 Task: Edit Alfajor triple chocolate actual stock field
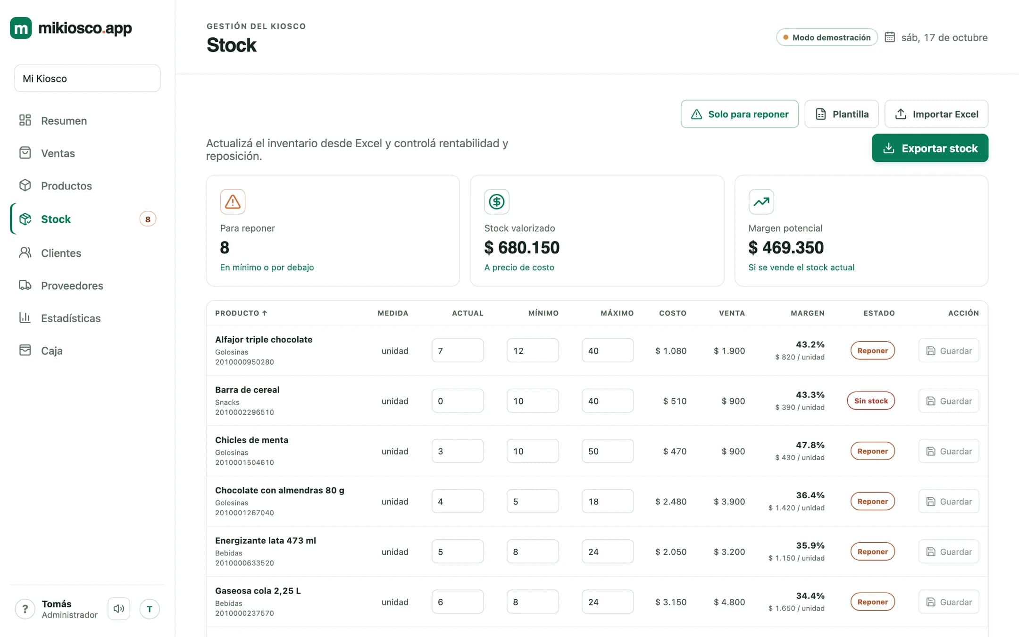[x=458, y=351]
